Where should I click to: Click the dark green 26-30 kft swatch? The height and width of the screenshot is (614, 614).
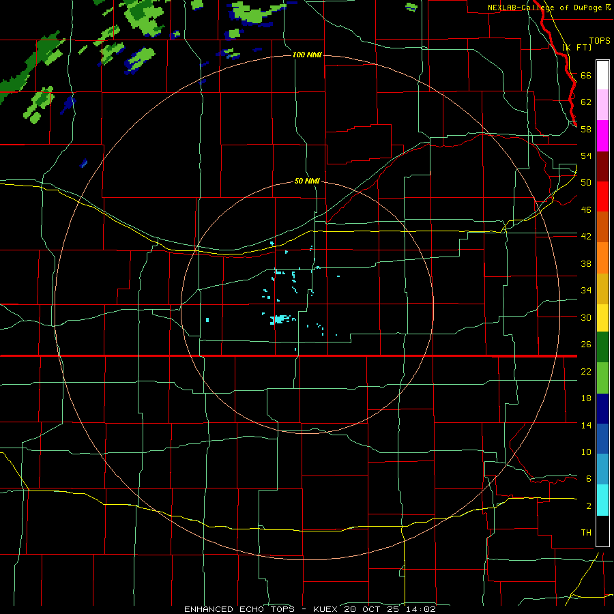602,347
